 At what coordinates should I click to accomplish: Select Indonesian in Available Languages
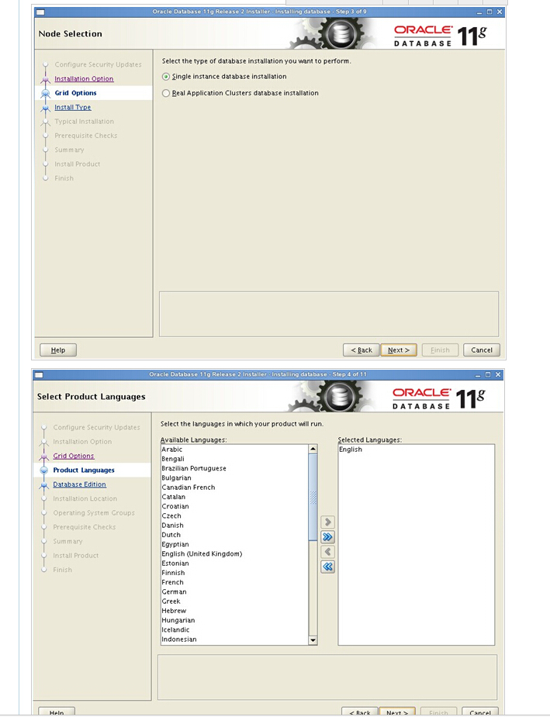coord(235,639)
